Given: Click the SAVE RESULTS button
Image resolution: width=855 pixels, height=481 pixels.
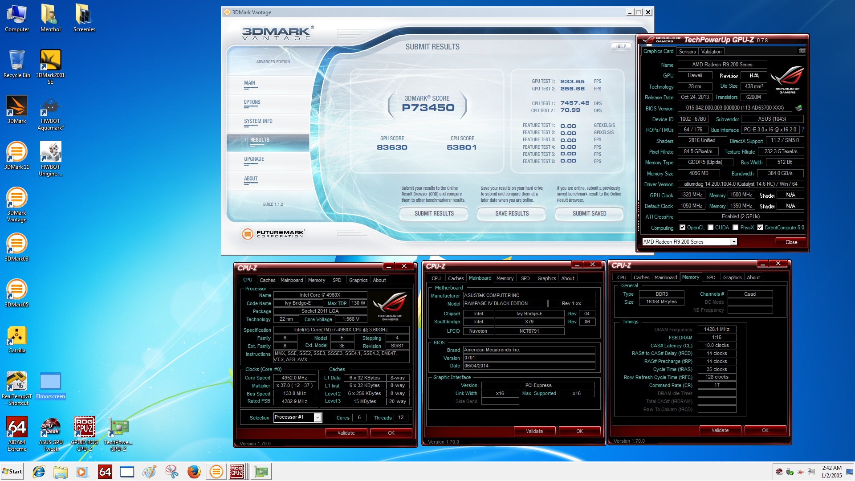Looking at the screenshot, I should coord(512,214).
